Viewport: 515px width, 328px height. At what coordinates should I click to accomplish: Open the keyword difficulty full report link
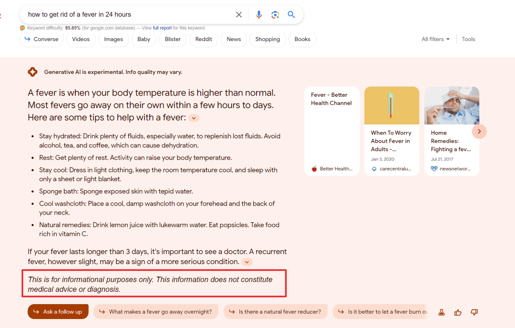(x=162, y=28)
